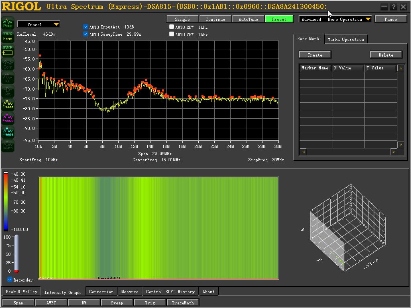411x308 pixels.
Task: Click the Peak trace icon in sidebar
Action: [x=8, y=23]
